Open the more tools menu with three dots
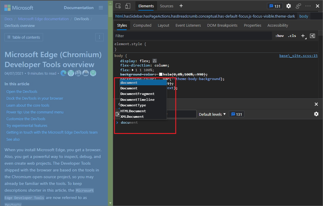The image size is (323, 206). (308, 6)
